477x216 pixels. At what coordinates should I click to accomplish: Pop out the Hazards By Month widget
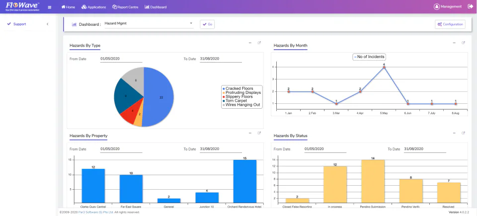pos(463,43)
